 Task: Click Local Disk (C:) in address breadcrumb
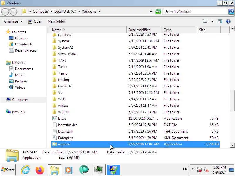65,11
